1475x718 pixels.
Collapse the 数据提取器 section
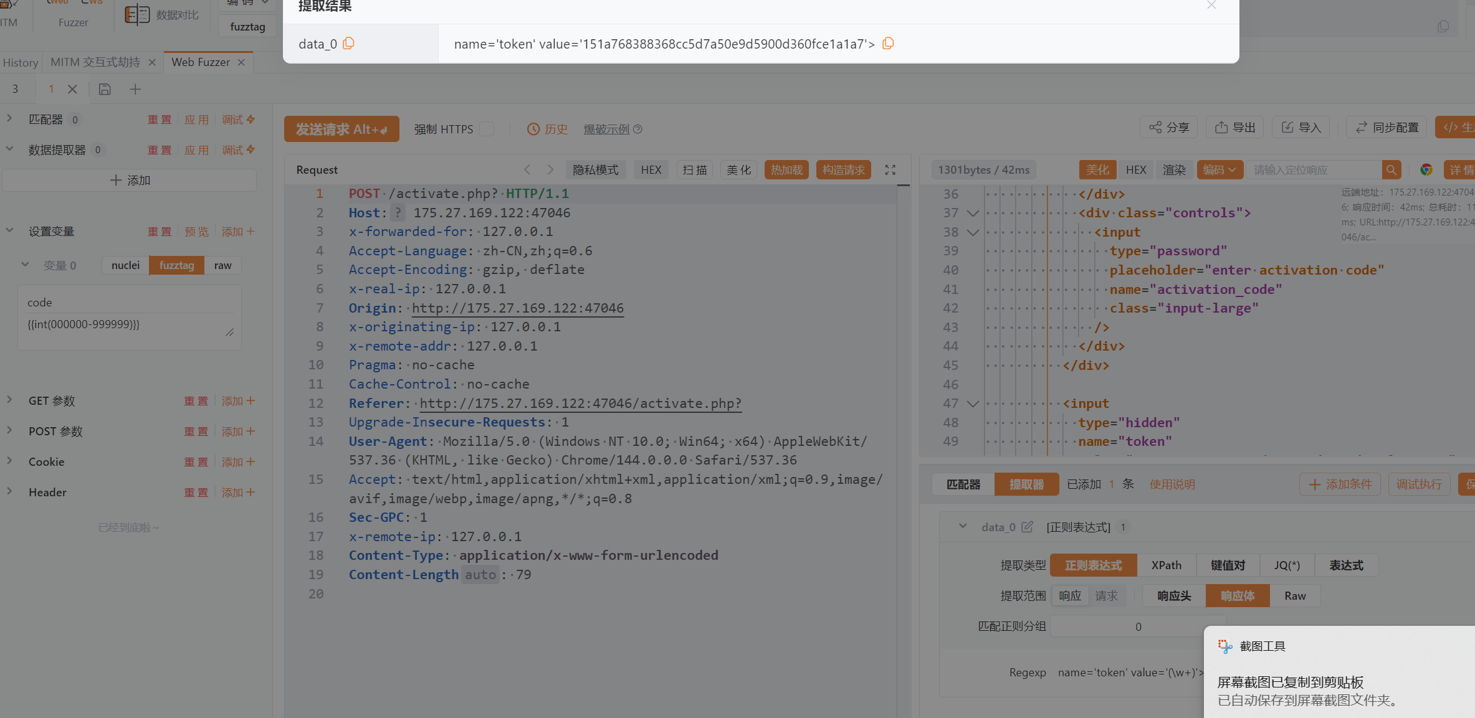pos(9,149)
